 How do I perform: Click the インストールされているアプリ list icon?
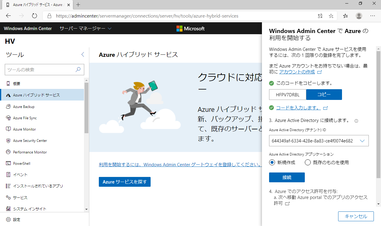tap(8, 186)
